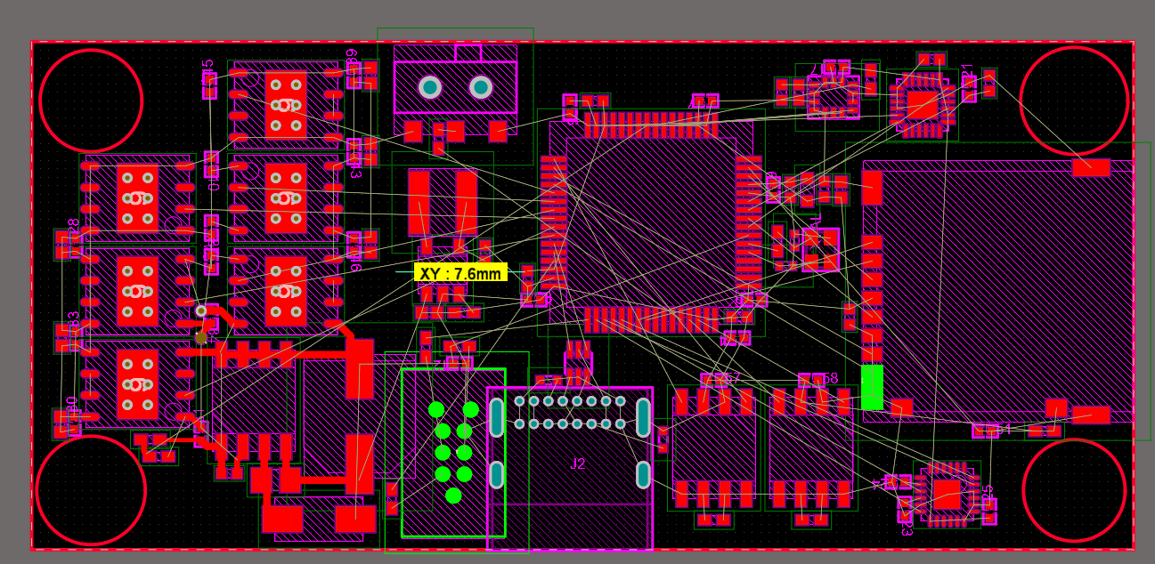Click the top-right small QFN chip

(923, 105)
